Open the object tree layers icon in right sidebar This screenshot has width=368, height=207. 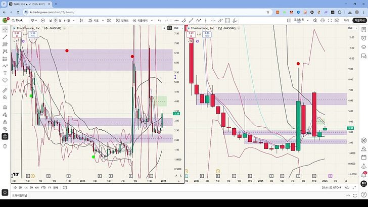363,47
